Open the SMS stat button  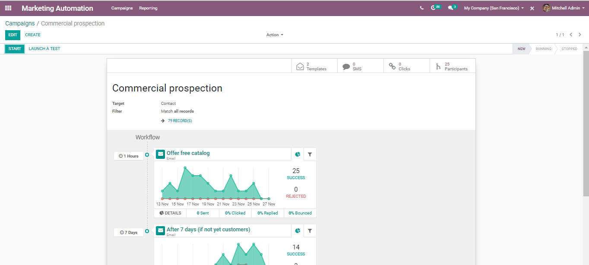tap(361, 66)
